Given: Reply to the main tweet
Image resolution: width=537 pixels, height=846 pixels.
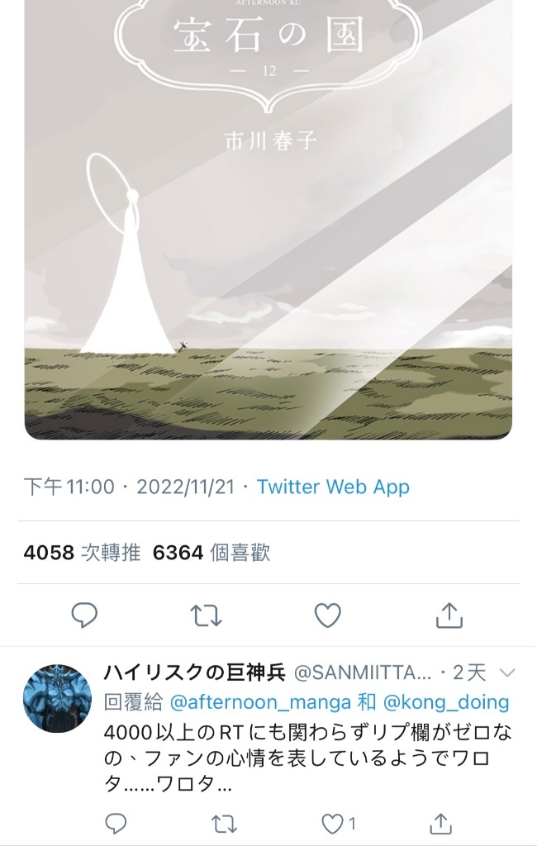Looking at the screenshot, I should click(x=84, y=615).
